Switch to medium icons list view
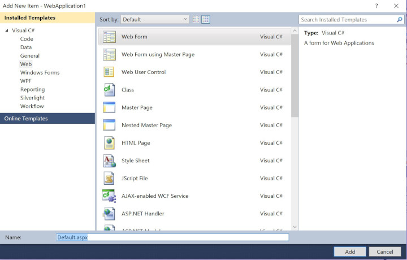Image resolution: width=407 pixels, height=260 pixels. (206, 19)
